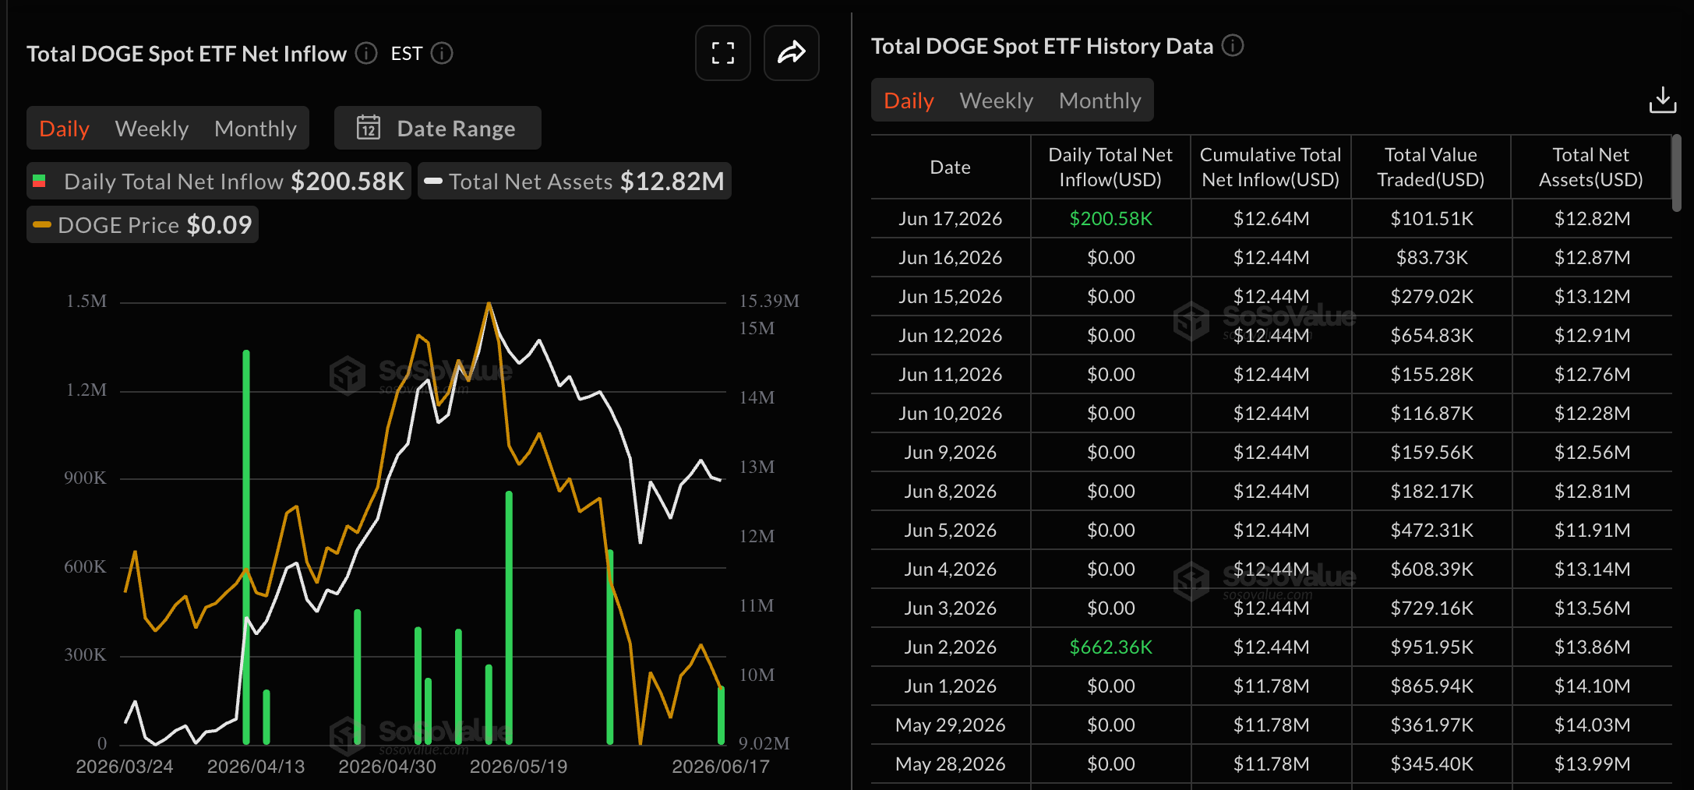Viewport: 1694px width, 790px height.
Task: Click Total Net Assets(USD) column header
Action: click(1591, 167)
